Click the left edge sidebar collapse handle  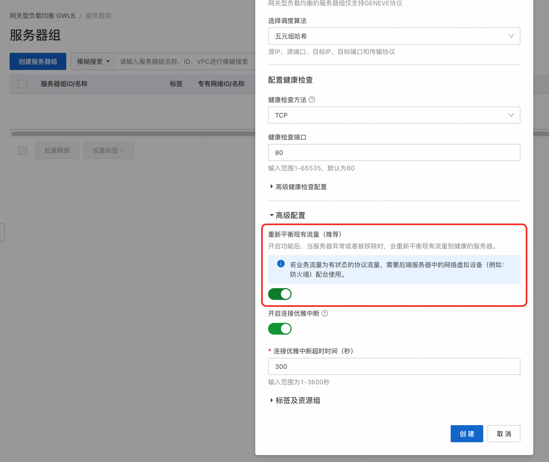coord(2,233)
